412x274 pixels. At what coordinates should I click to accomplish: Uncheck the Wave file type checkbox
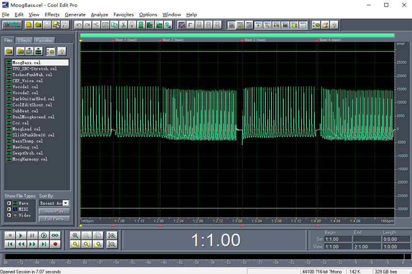pos(9,203)
